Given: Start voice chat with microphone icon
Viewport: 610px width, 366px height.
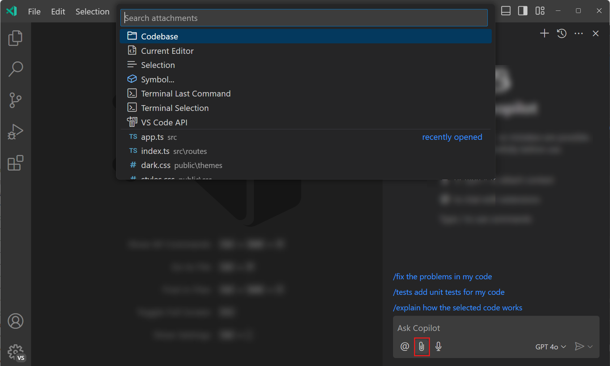Looking at the screenshot, I should [439, 346].
